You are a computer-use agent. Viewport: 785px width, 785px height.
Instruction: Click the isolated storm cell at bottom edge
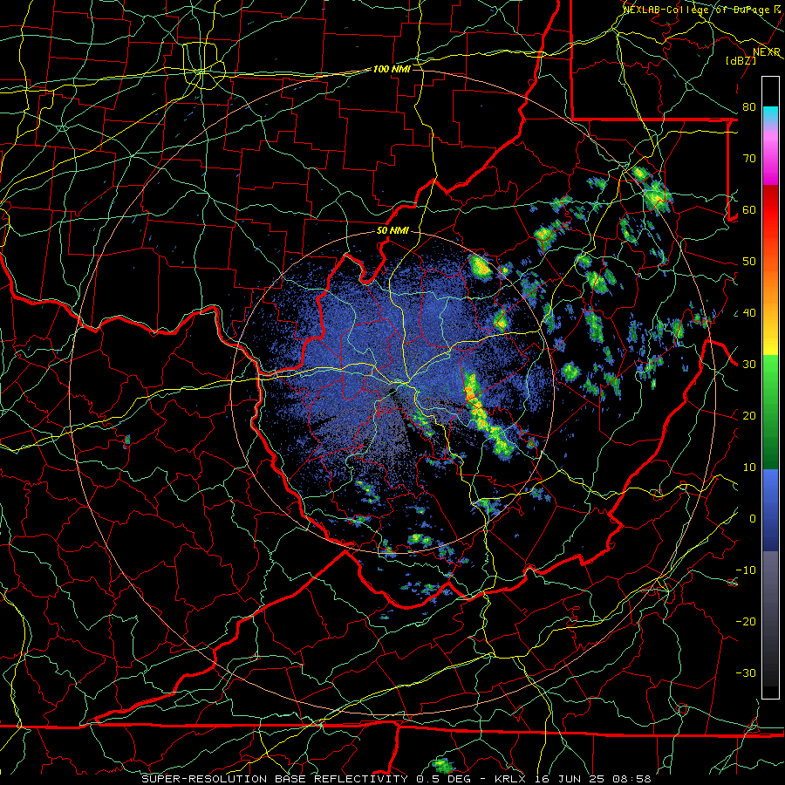[442, 766]
